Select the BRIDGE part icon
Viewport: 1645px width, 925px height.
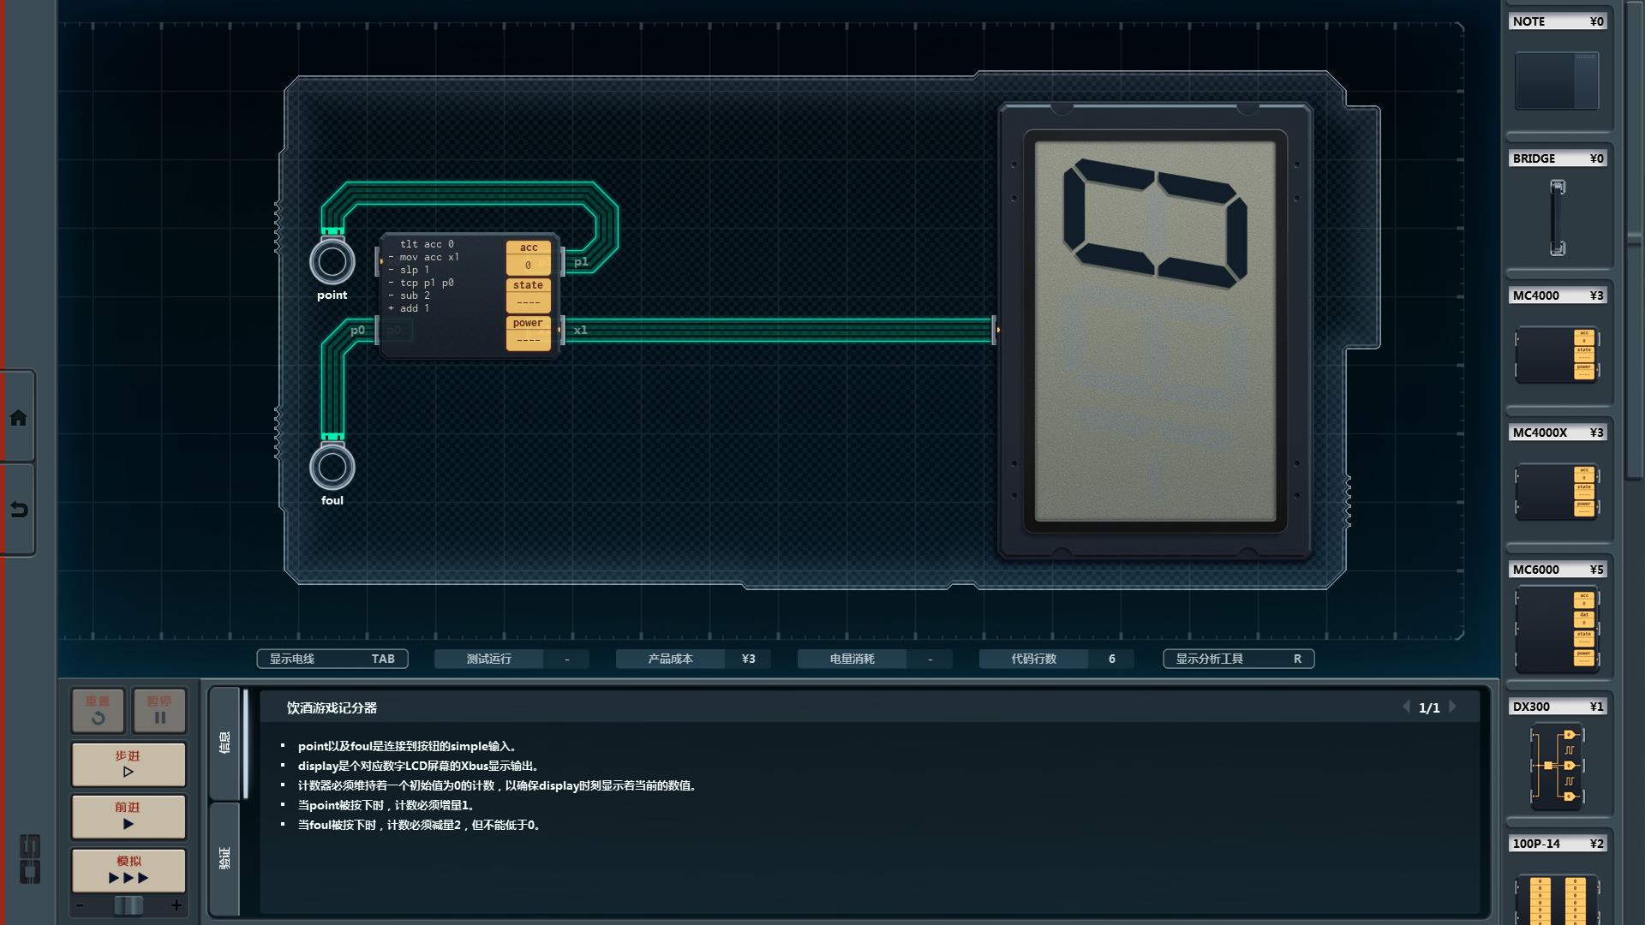point(1557,217)
